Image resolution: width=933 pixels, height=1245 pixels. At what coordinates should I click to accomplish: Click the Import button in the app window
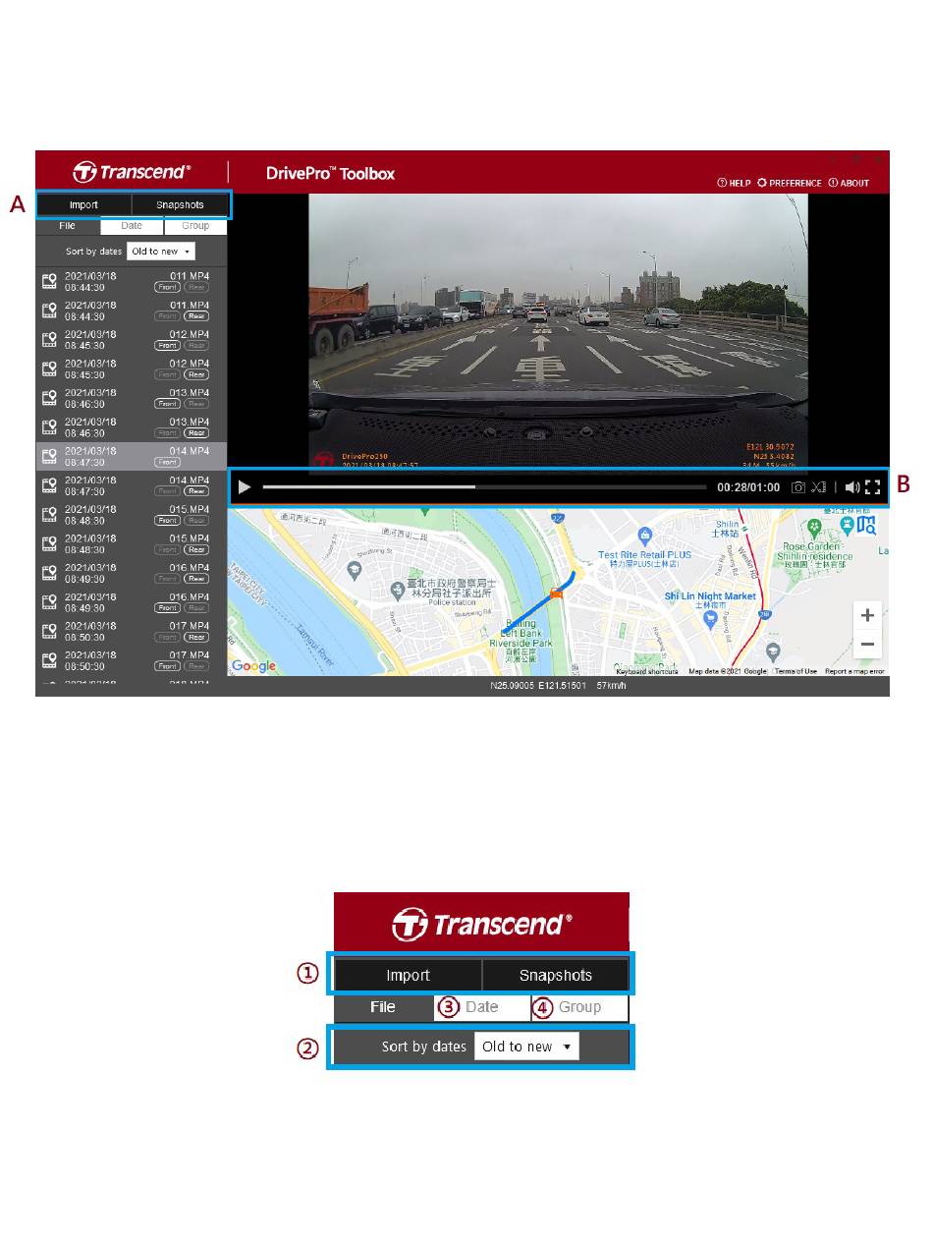click(83, 204)
